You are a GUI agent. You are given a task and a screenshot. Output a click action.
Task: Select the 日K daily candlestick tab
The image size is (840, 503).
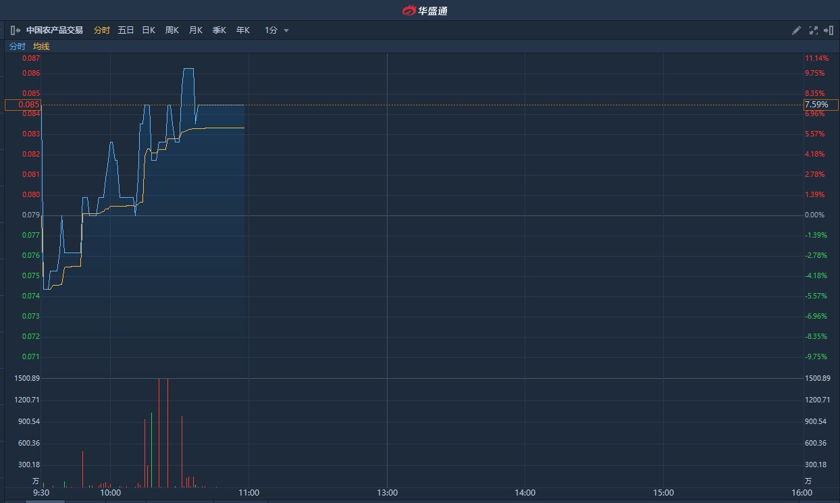point(149,30)
